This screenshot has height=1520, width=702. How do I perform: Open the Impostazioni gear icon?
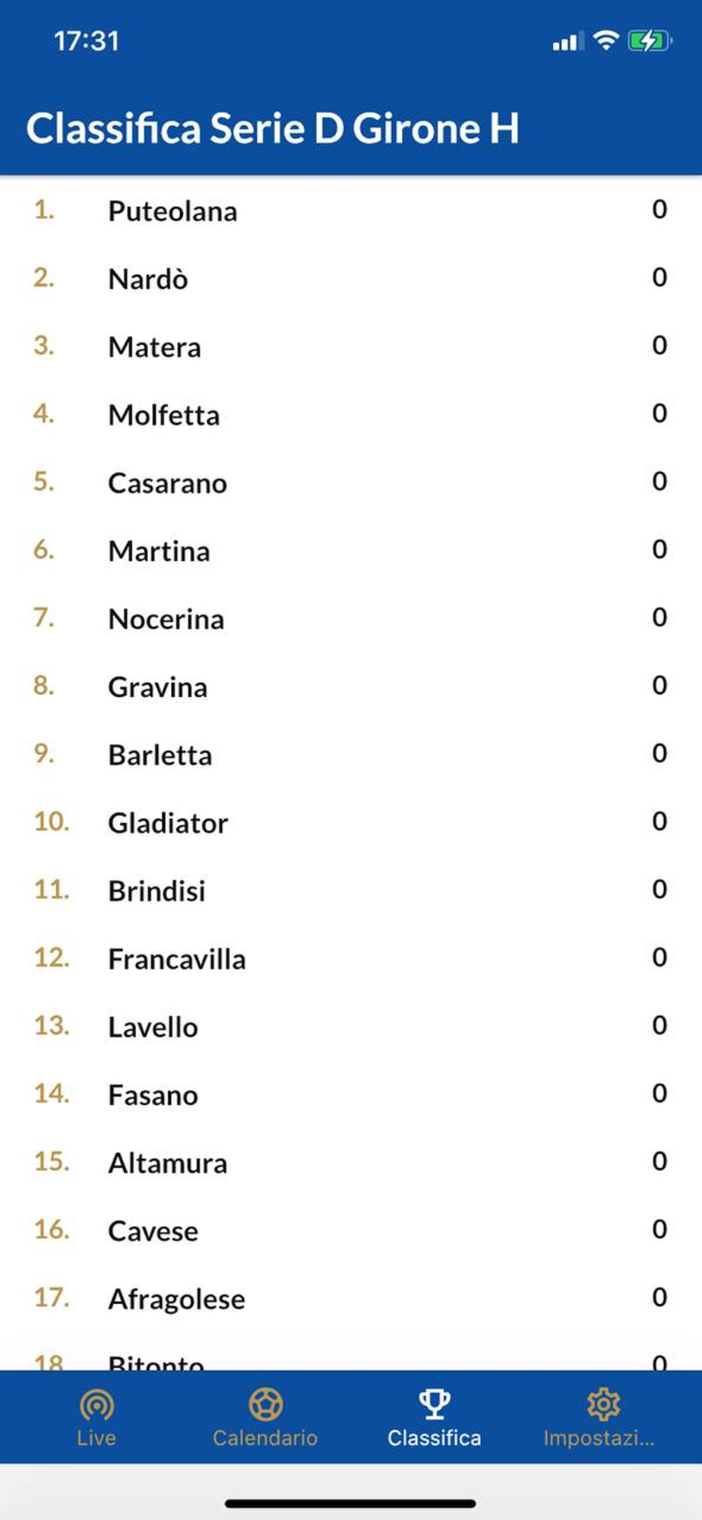pyautogui.click(x=603, y=1404)
